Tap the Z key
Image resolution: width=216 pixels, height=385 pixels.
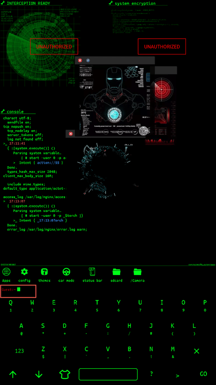(43, 349)
